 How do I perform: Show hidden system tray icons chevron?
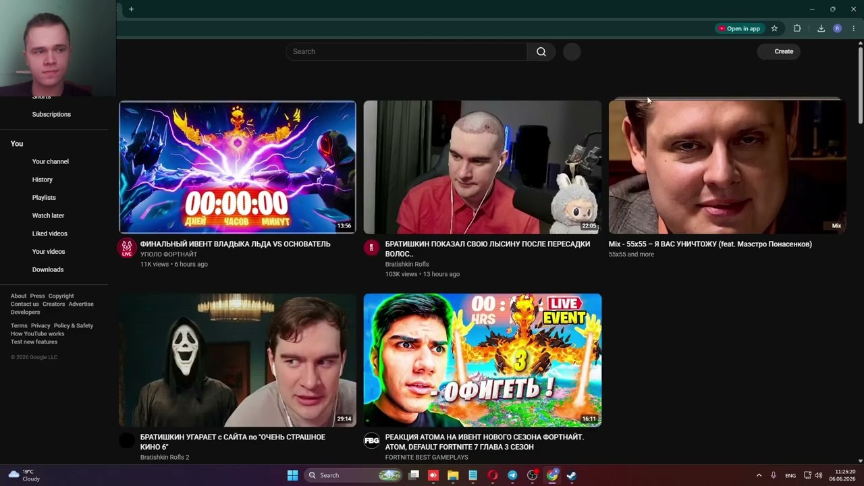[759, 475]
